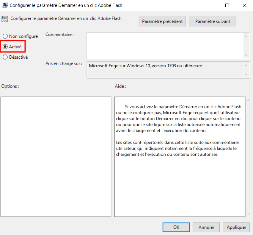The image size is (253, 235).
Task: Click the policy setting icon beside the heading
Action: pos(5,19)
